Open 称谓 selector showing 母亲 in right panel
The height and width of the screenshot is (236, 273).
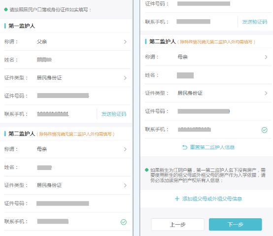(x=208, y=57)
